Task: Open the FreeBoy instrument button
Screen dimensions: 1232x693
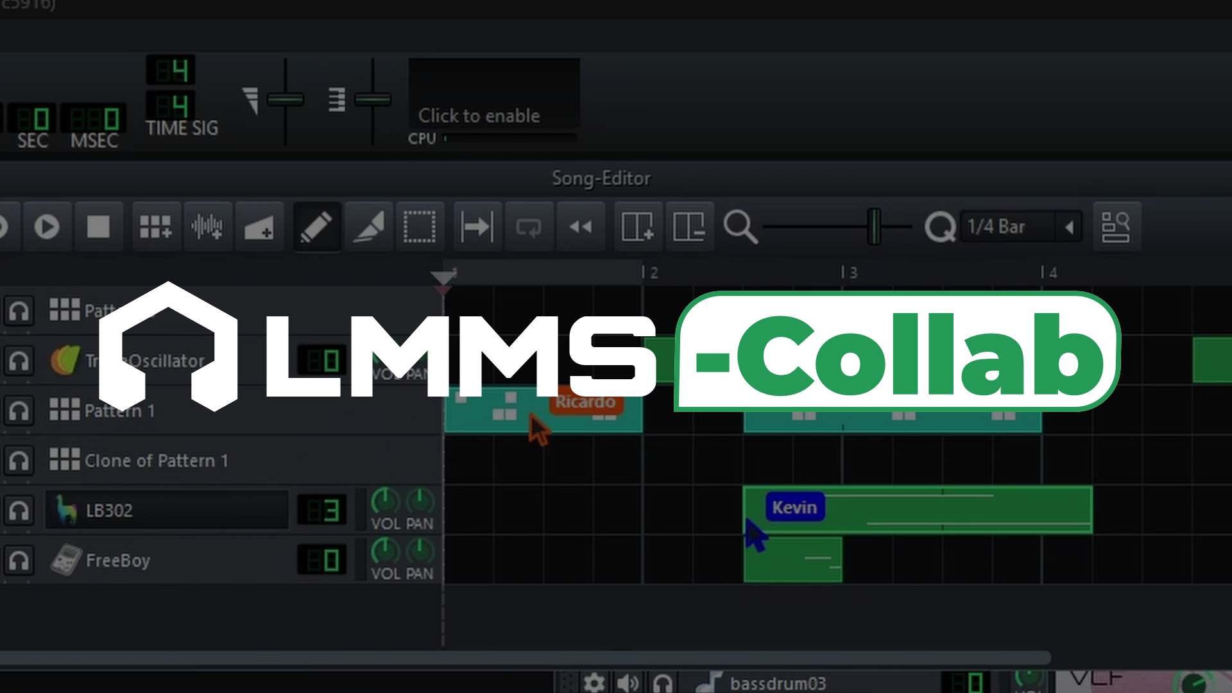Action: point(167,560)
